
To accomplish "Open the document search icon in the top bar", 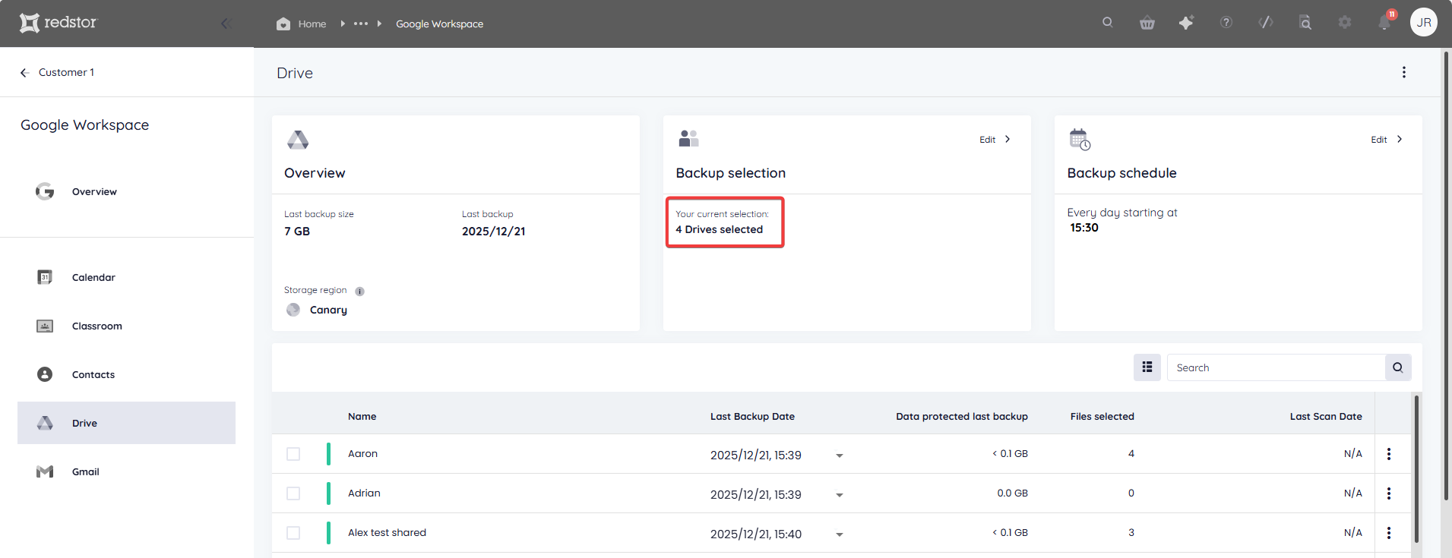I will coord(1305,23).
